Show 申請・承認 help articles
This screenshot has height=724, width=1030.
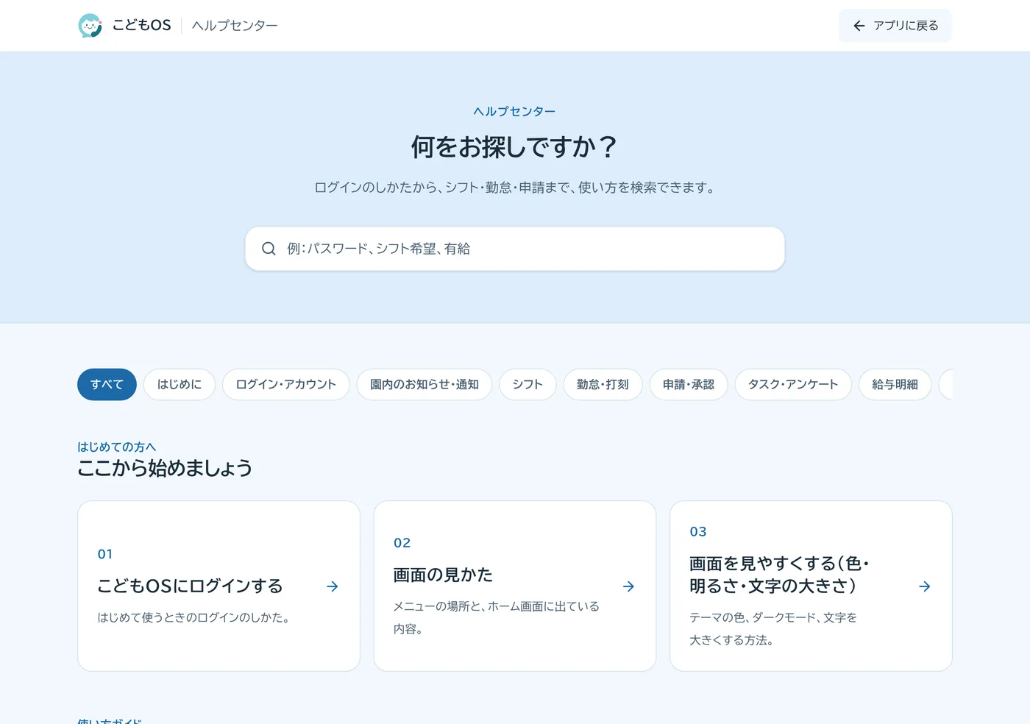[689, 384]
